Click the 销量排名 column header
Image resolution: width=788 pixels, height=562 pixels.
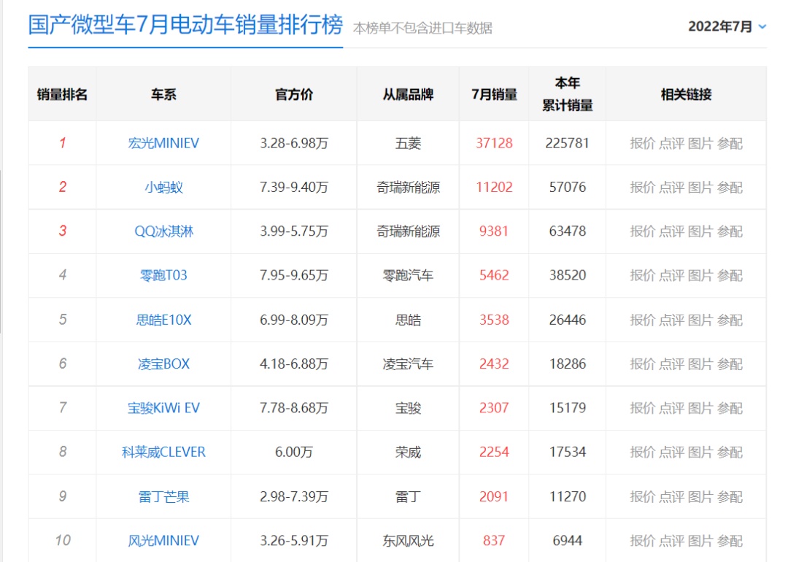coord(62,94)
